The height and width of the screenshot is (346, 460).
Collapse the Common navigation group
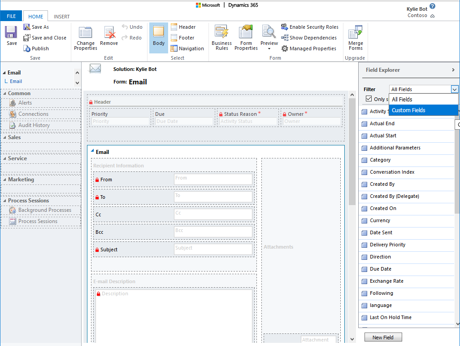point(4,93)
